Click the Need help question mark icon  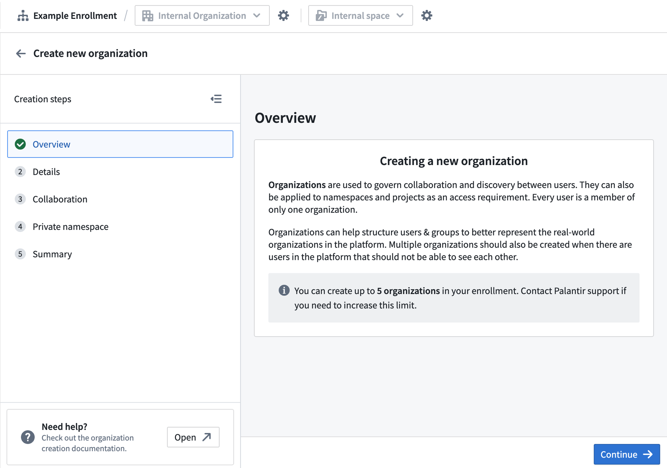[28, 437]
